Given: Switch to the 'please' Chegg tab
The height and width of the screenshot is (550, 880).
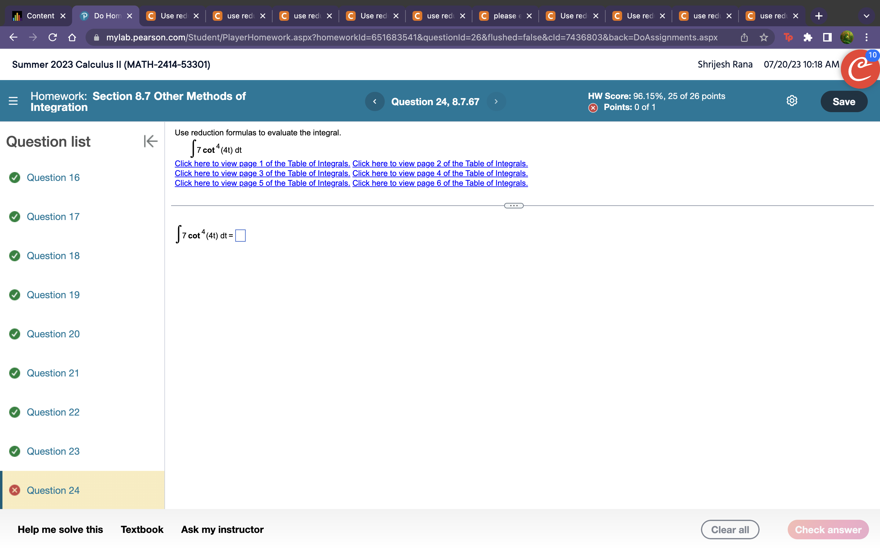Looking at the screenshot, I should 504,16.
